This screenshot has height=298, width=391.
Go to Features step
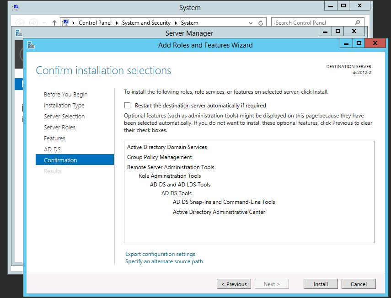click(x=54, y=138)
